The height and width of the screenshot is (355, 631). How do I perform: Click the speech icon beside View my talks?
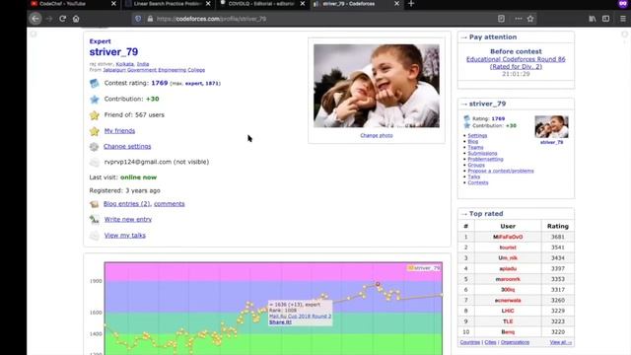(95, 236)
